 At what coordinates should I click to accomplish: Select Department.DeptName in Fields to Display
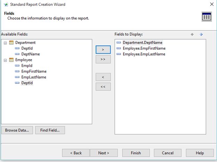(x=143, y=43)
